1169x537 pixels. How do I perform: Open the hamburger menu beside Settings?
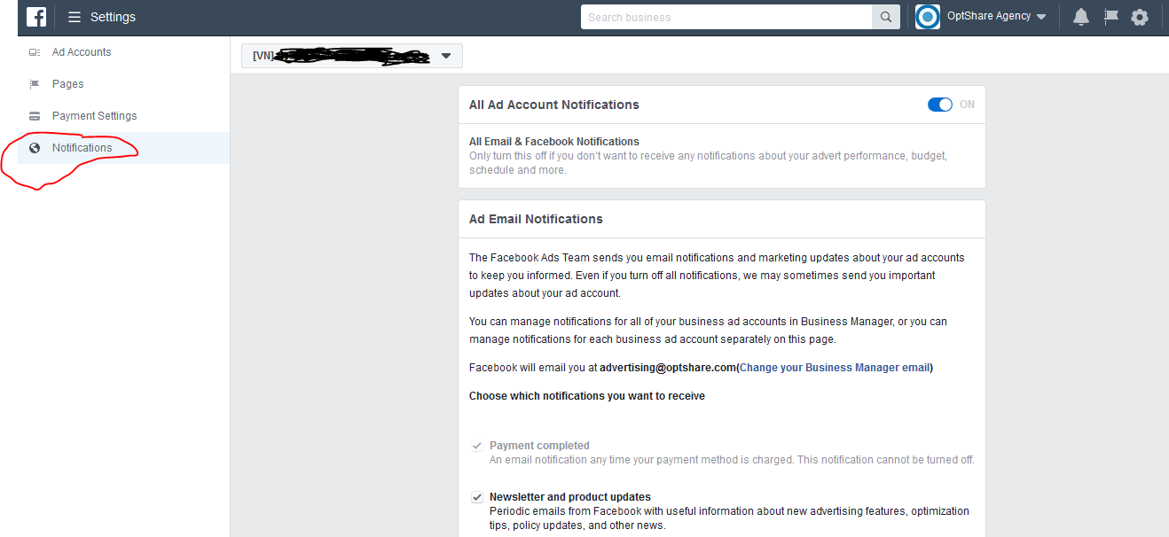[75, 17]
